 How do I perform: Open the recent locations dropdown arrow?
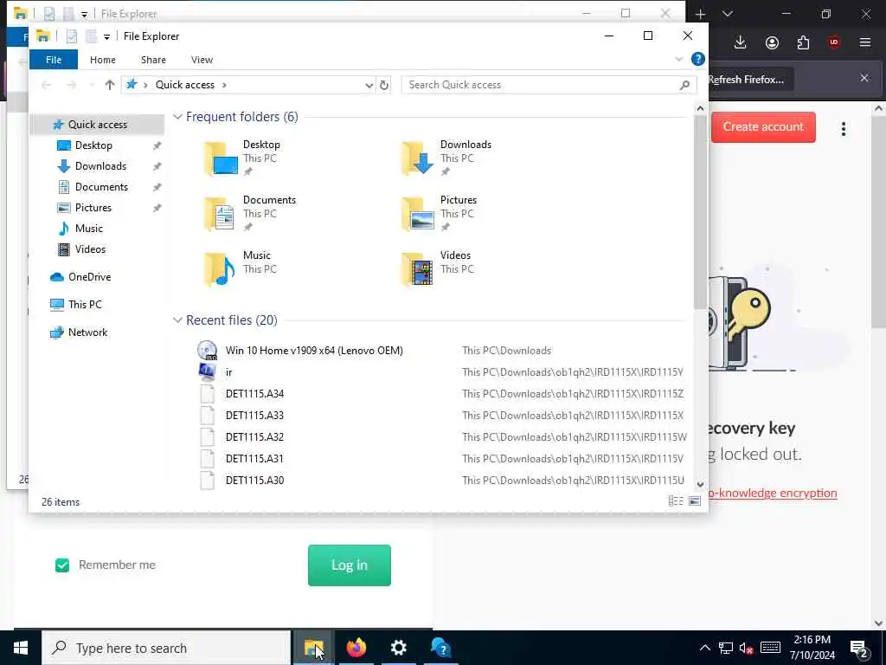pos(92,85)
